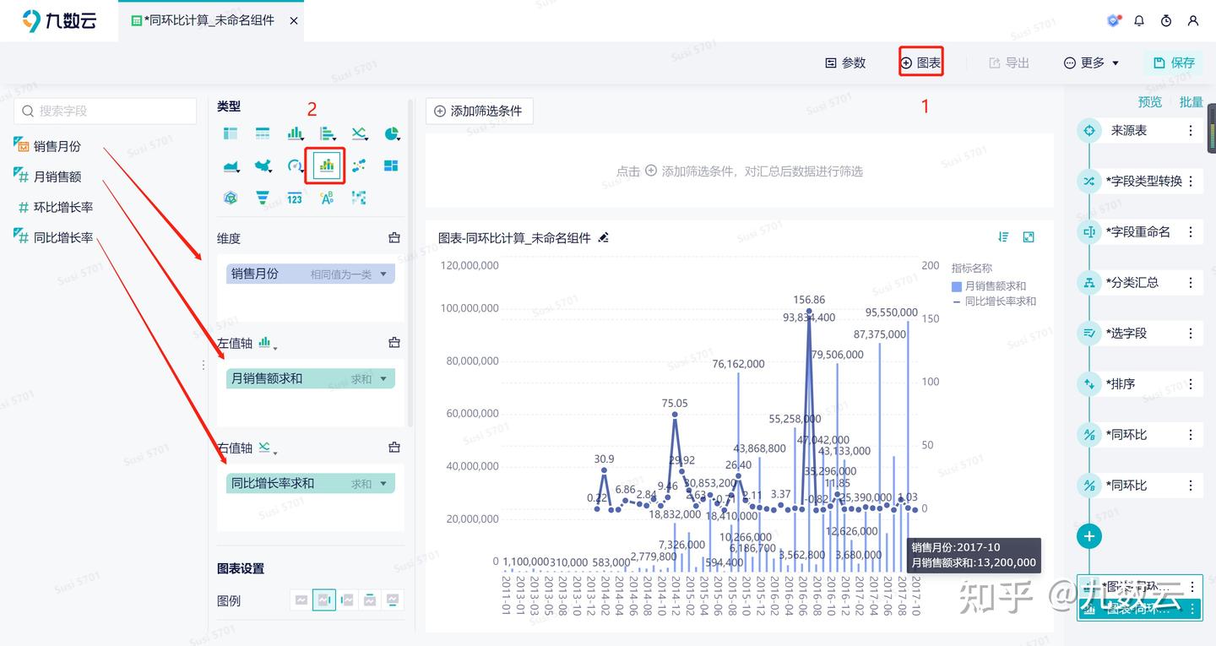
Task: Expand the 更多 dropdown in the toolbar
Action: point(1090,62)
